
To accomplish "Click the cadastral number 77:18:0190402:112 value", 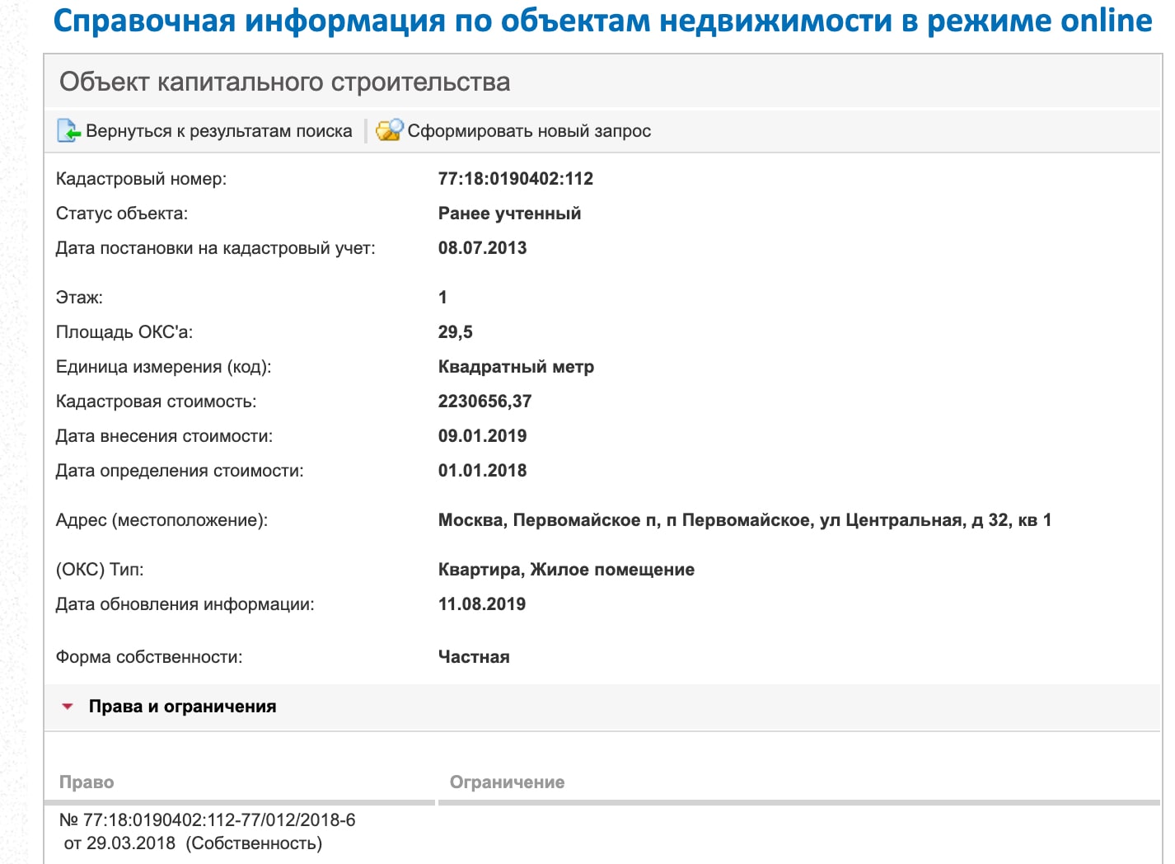I will 515,179.
